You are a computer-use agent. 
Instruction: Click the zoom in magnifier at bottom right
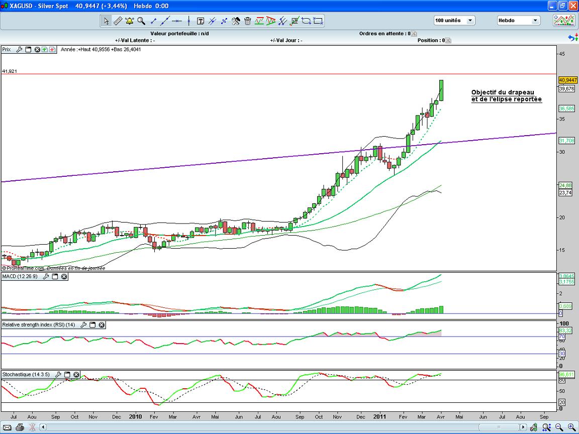click(571, 427)
